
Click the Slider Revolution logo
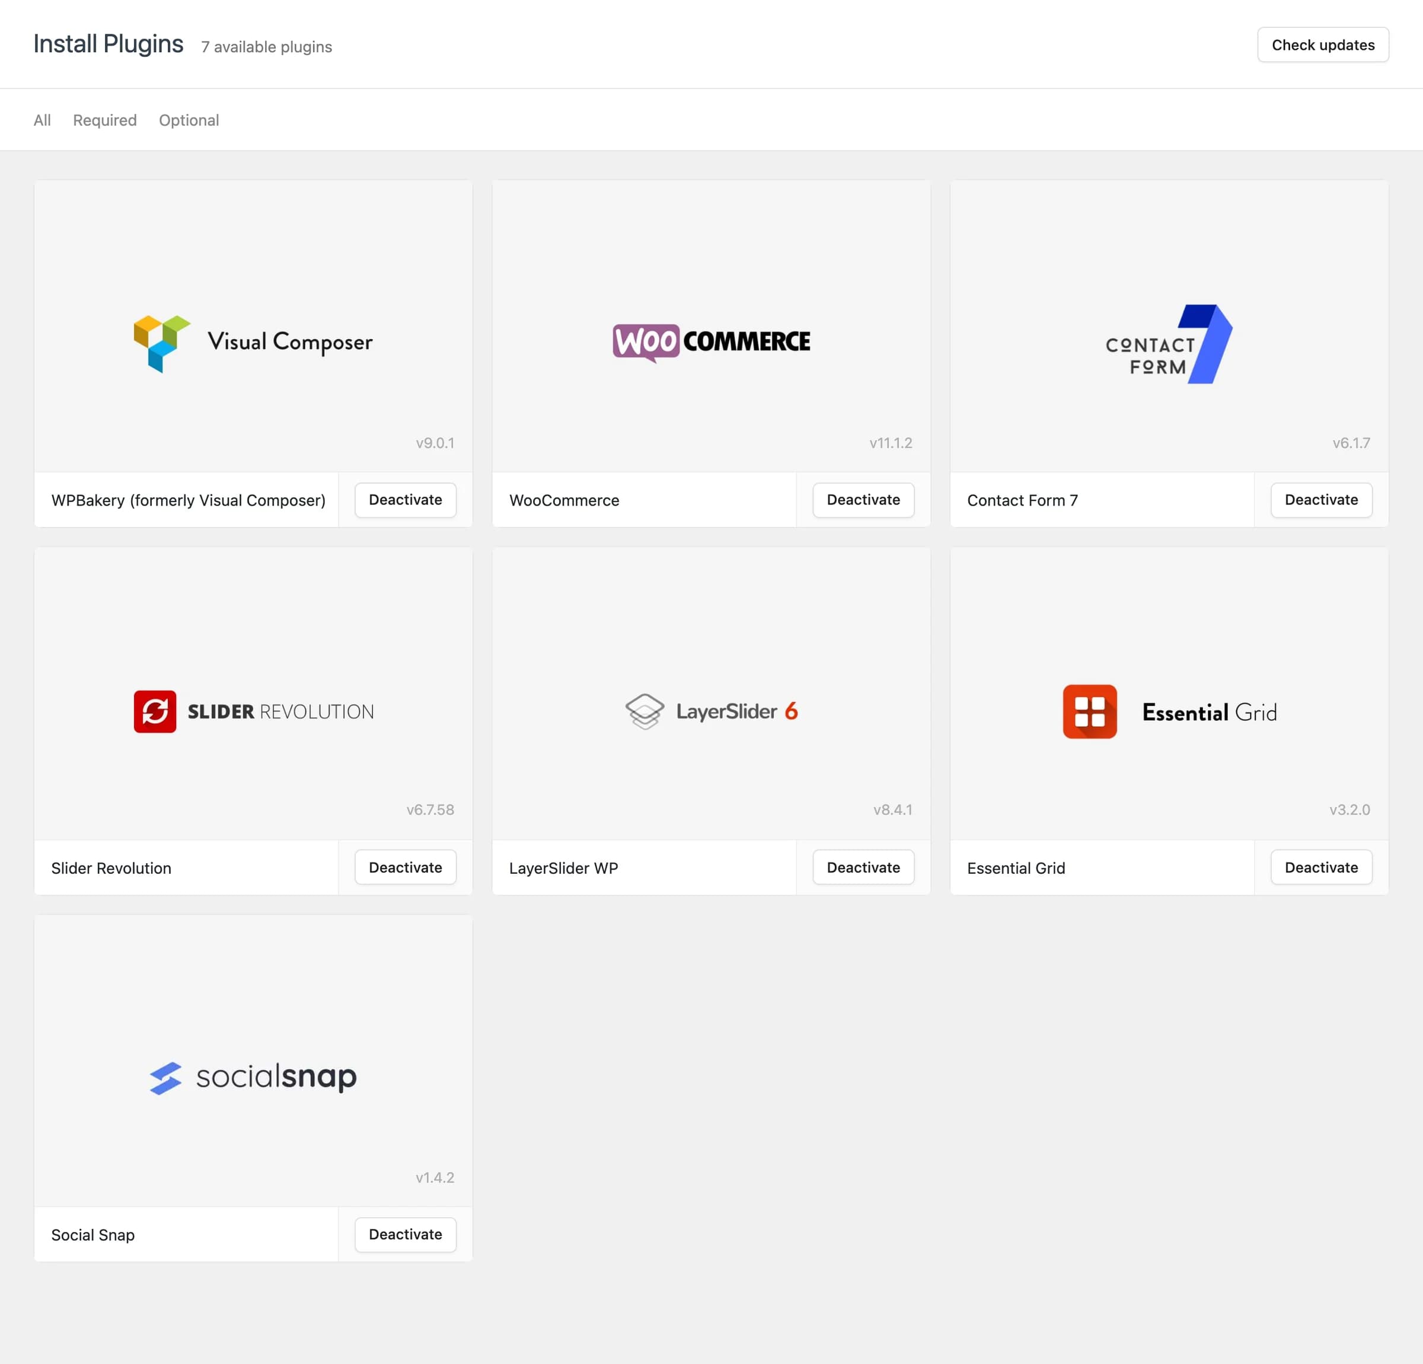(x=253, y=711)
